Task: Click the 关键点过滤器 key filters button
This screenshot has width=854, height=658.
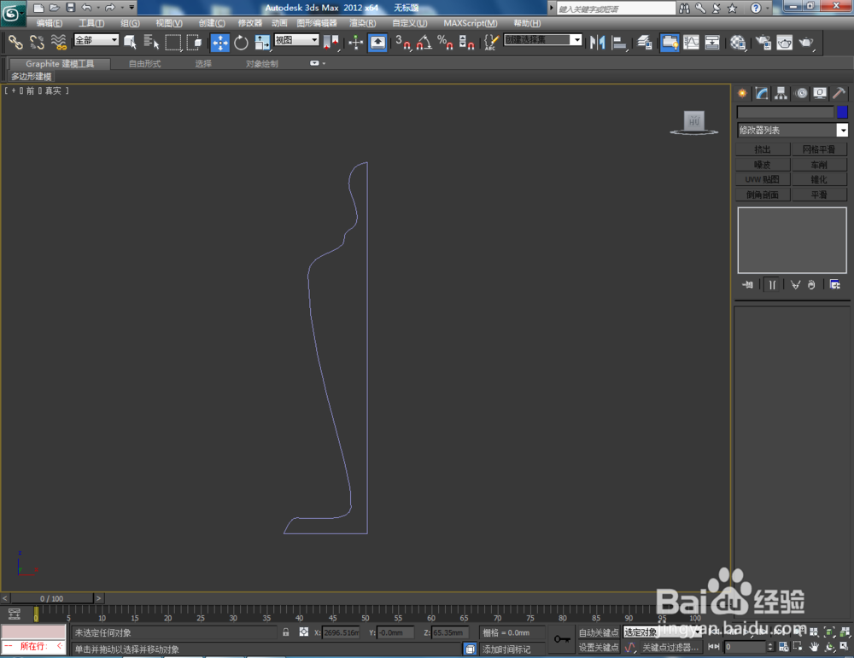Action: 670,647
